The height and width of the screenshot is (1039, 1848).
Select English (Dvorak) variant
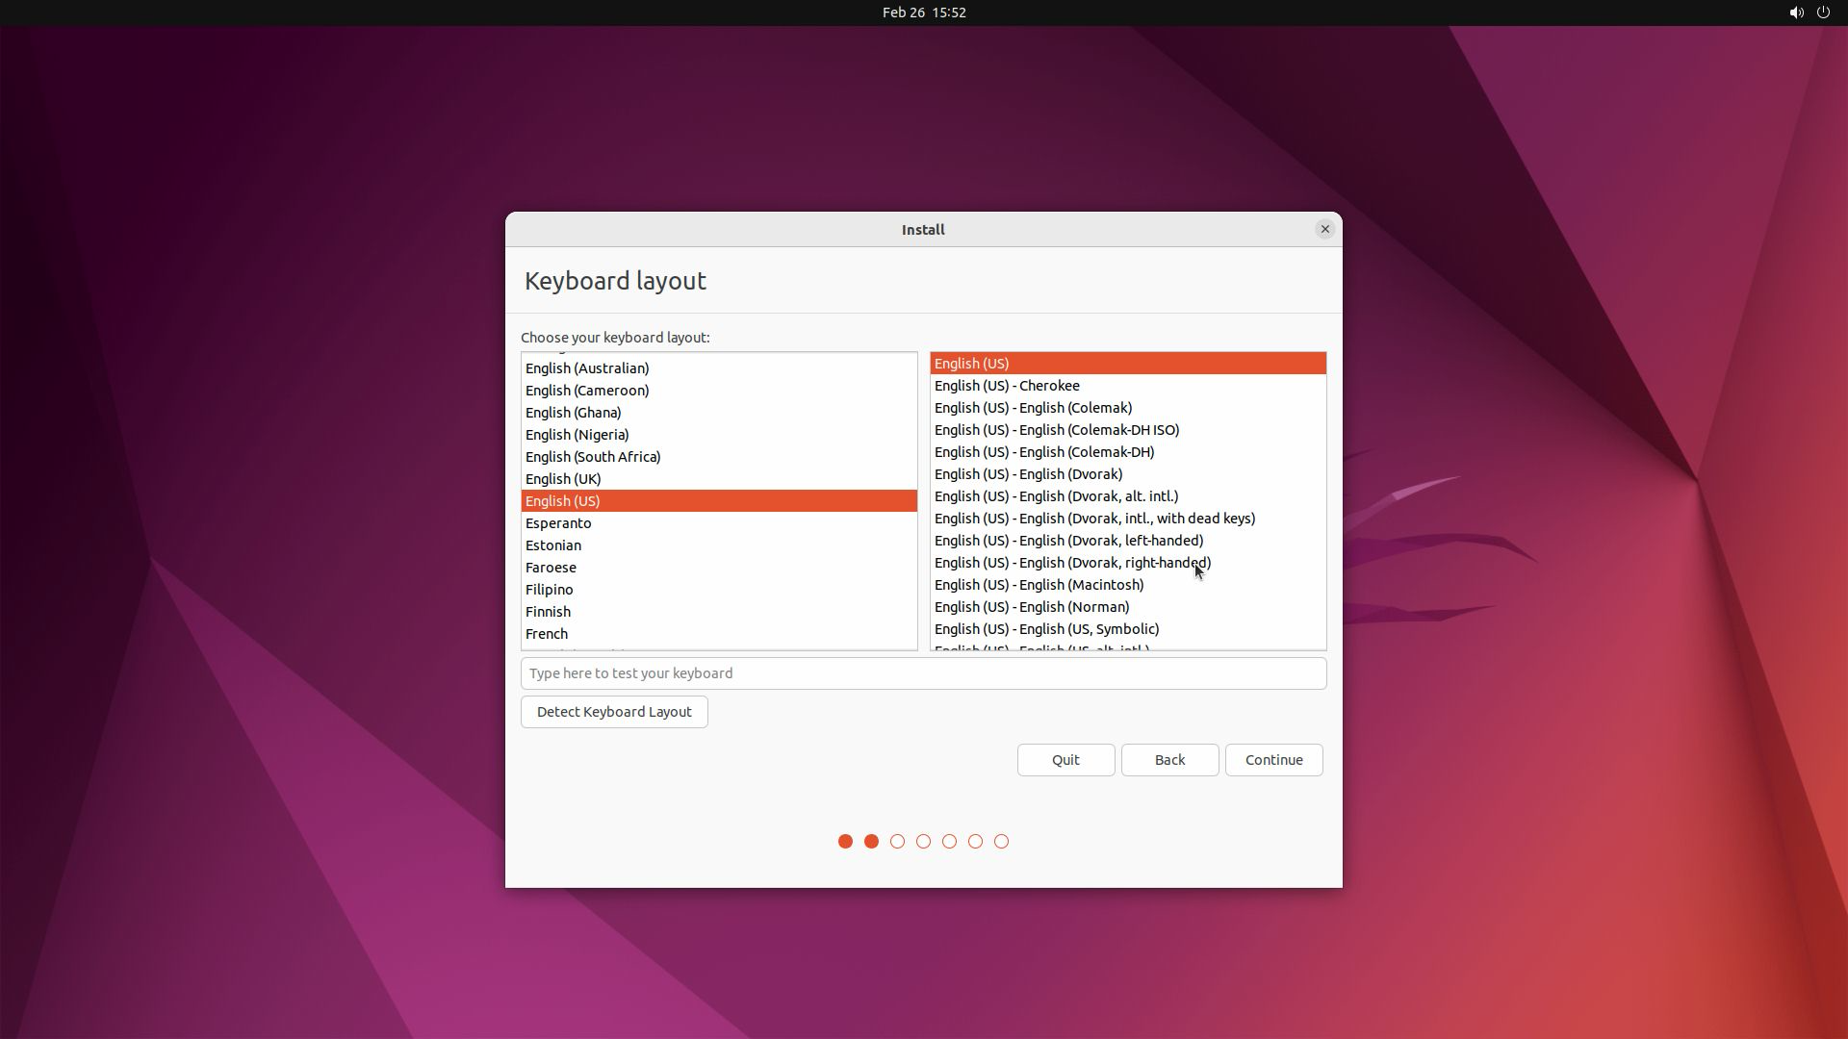tap(1028, 474)
